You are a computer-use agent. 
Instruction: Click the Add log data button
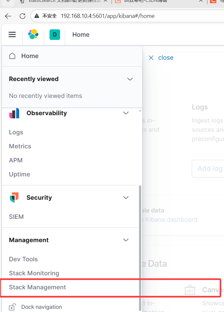tap(208, 168)
